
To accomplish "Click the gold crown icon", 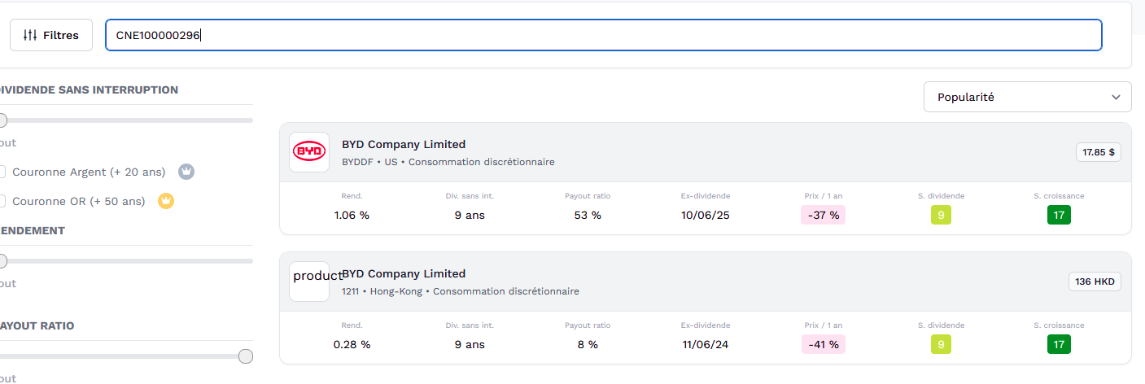I will tap(166, 201).
